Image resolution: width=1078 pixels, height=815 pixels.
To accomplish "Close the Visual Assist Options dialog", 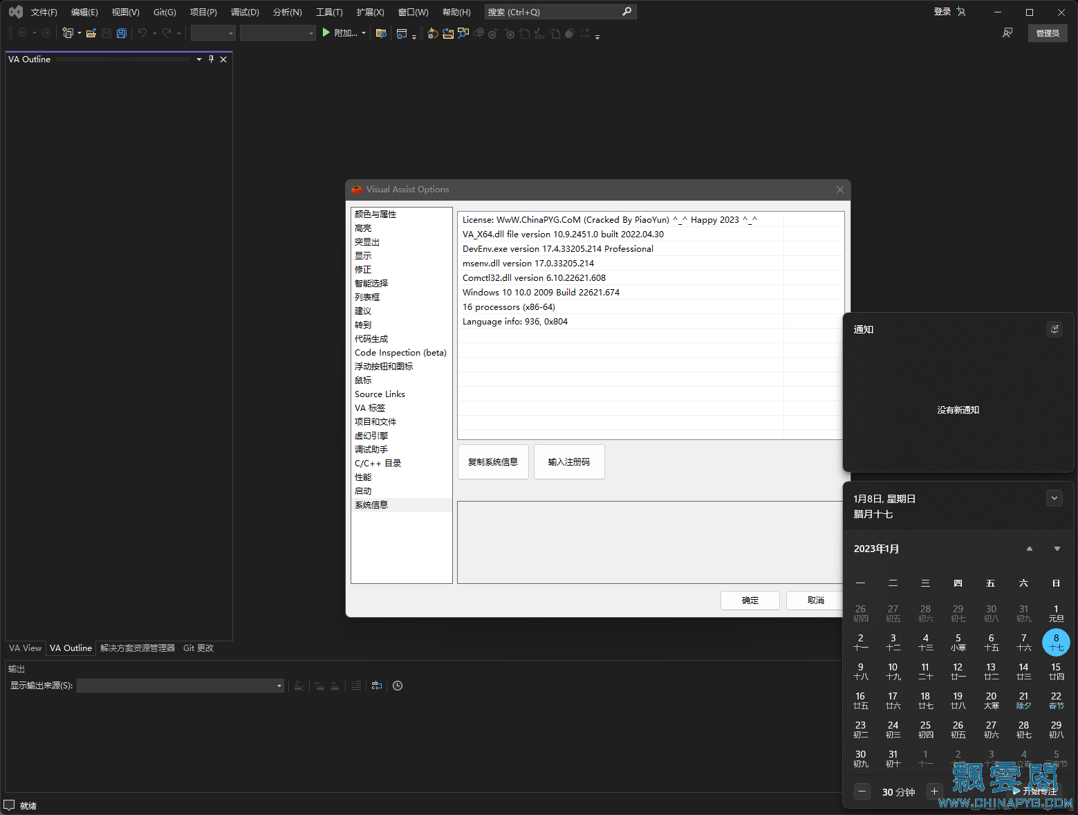I will pos(840,190).
